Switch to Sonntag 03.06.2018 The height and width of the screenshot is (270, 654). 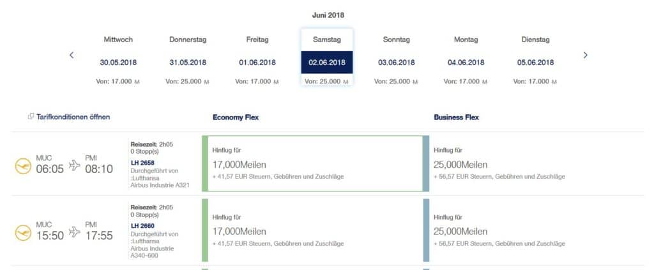pos(397,58)
